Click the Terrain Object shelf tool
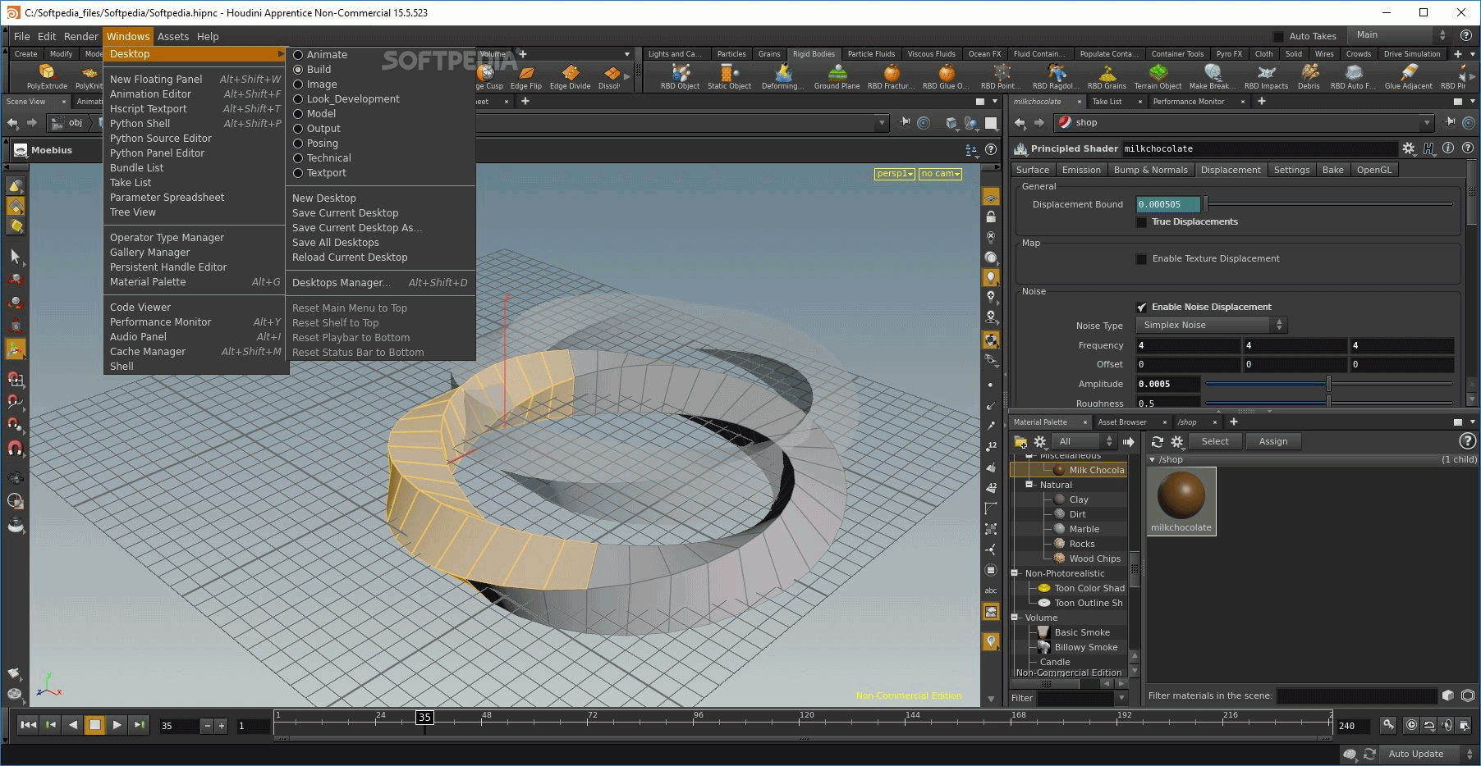This screenshot has height=766, width=1481. (x=1158, y=76)
